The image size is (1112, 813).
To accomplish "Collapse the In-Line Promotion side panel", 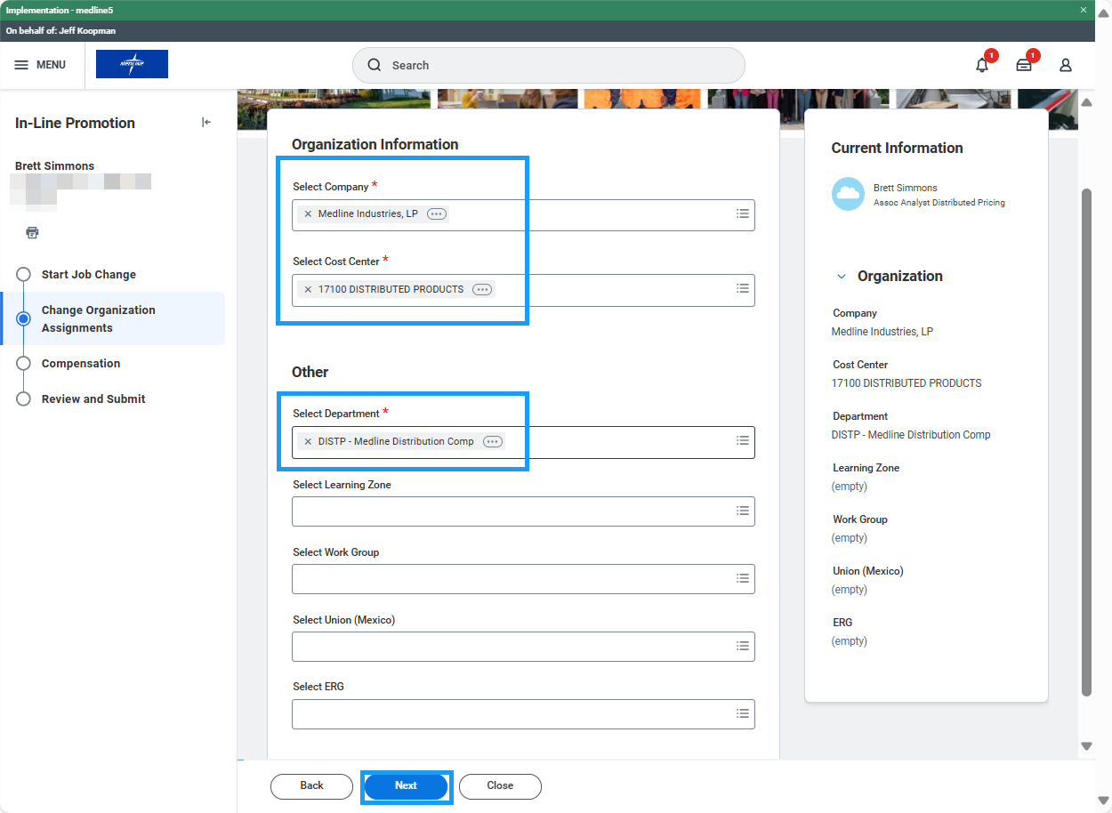I will 206,123.
